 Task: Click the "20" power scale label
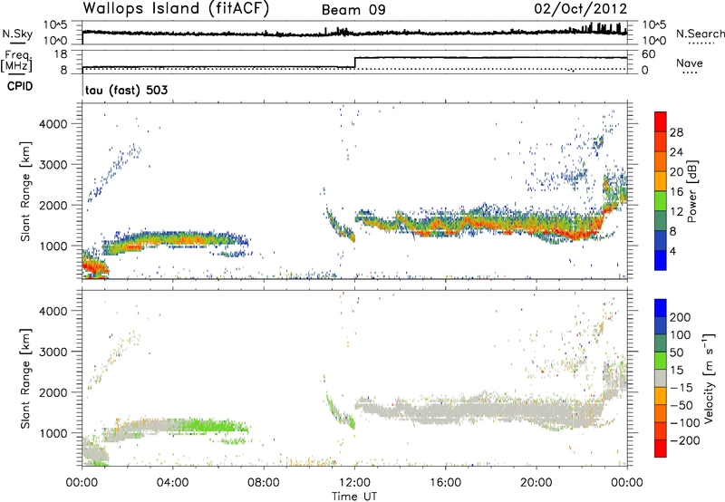pos(676,172)
